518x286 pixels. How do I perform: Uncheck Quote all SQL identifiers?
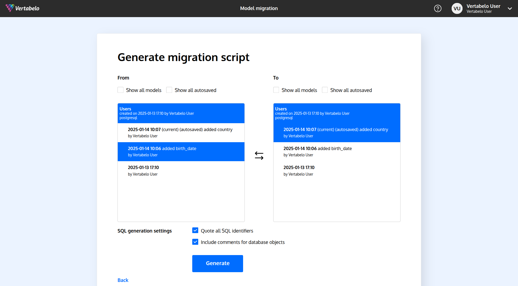[195, 231]
